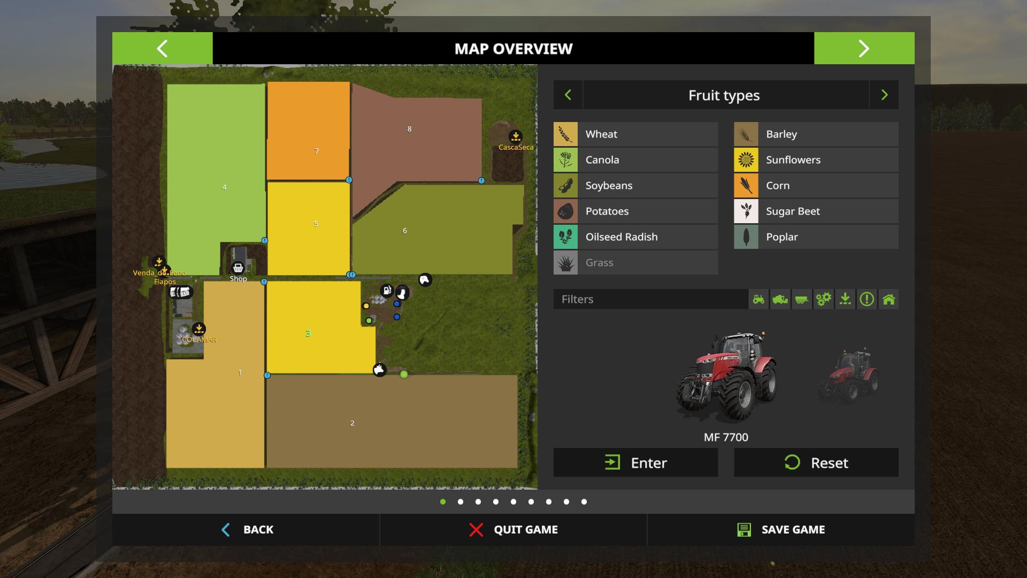This screenshot has width=1027, height=578.
Task: Toggle the combine harvester map filter
Action: (x=780, y=299)
